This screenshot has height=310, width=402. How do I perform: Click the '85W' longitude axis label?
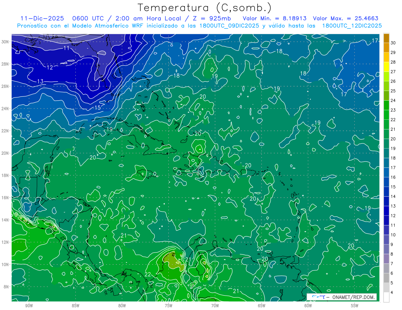click(x=75, y=306)
